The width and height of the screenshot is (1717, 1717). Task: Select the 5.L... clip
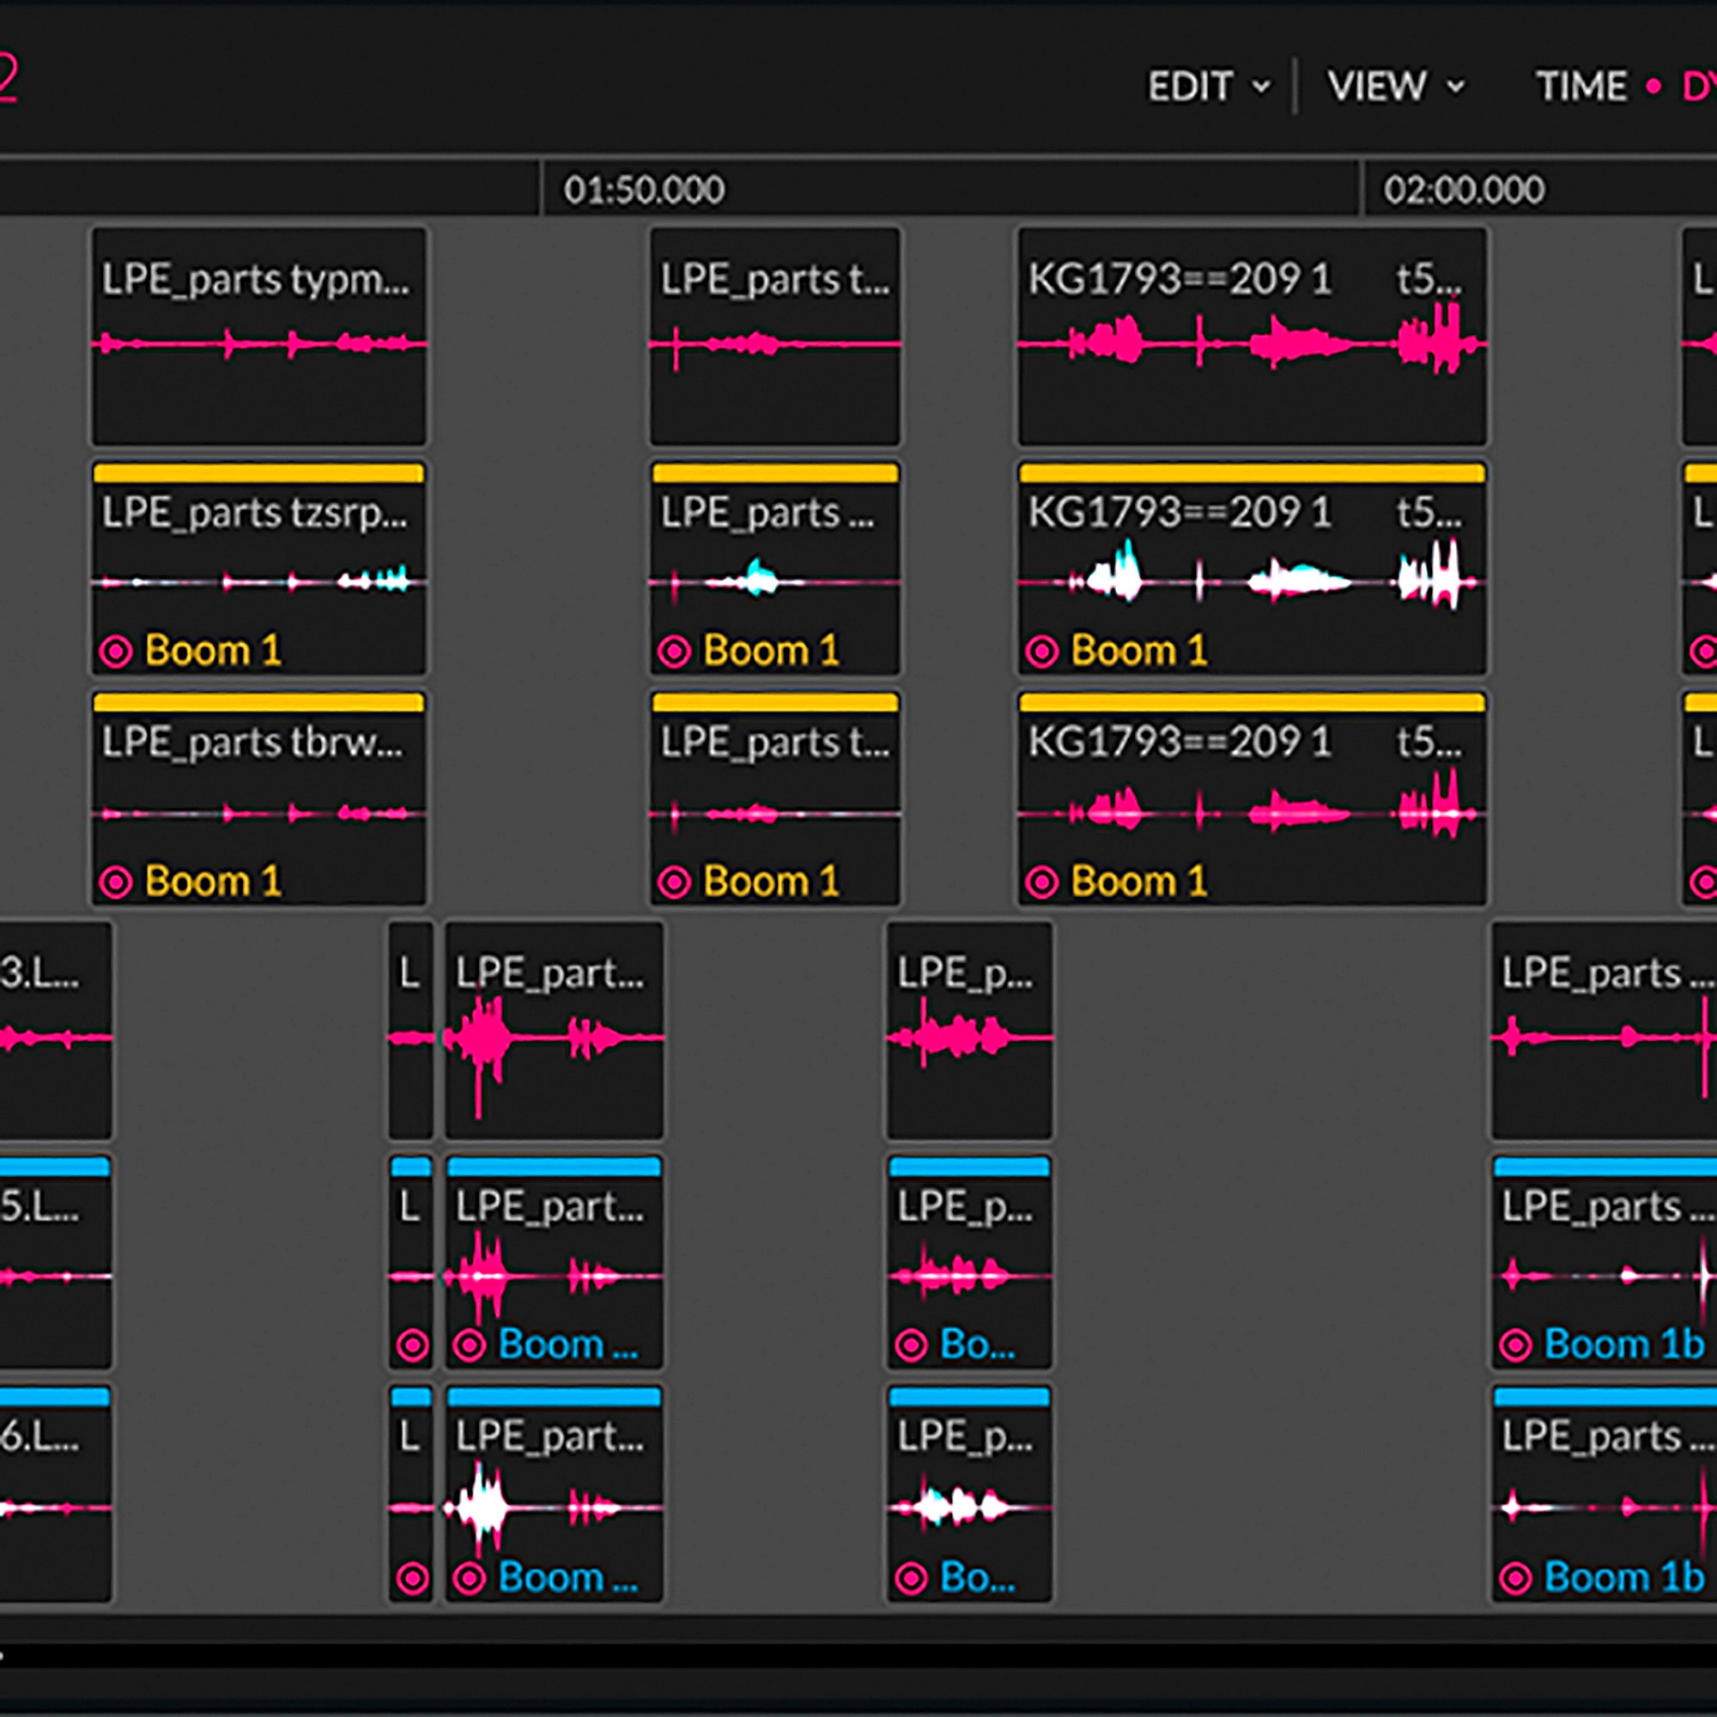click(55, 1262)
